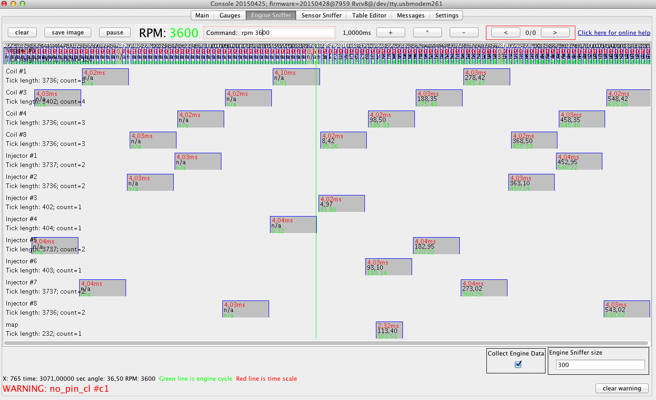Click the save image button
This screenshot has width=656, height=400.
[68, 32]
